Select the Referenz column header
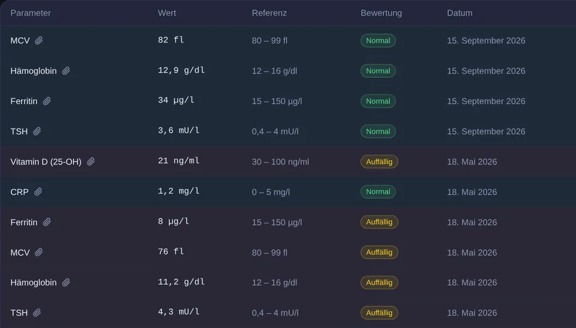576x328 pixels. pos(269,13)
